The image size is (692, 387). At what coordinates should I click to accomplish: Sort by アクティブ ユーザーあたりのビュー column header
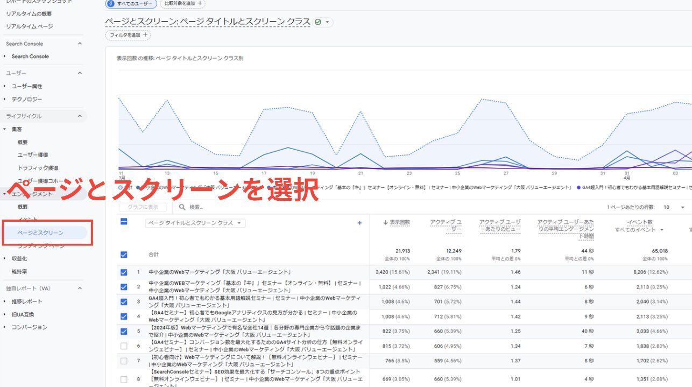click(500, 226)
